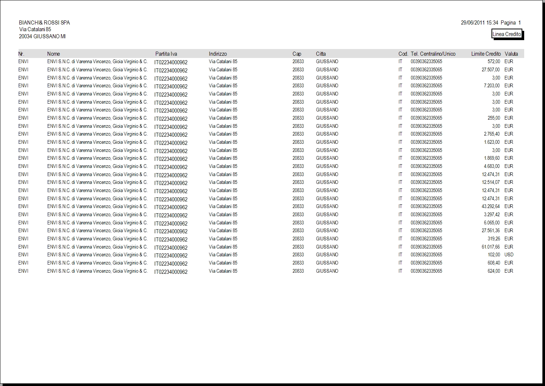
Task: Click the Valuta column header
Action: 511,54
